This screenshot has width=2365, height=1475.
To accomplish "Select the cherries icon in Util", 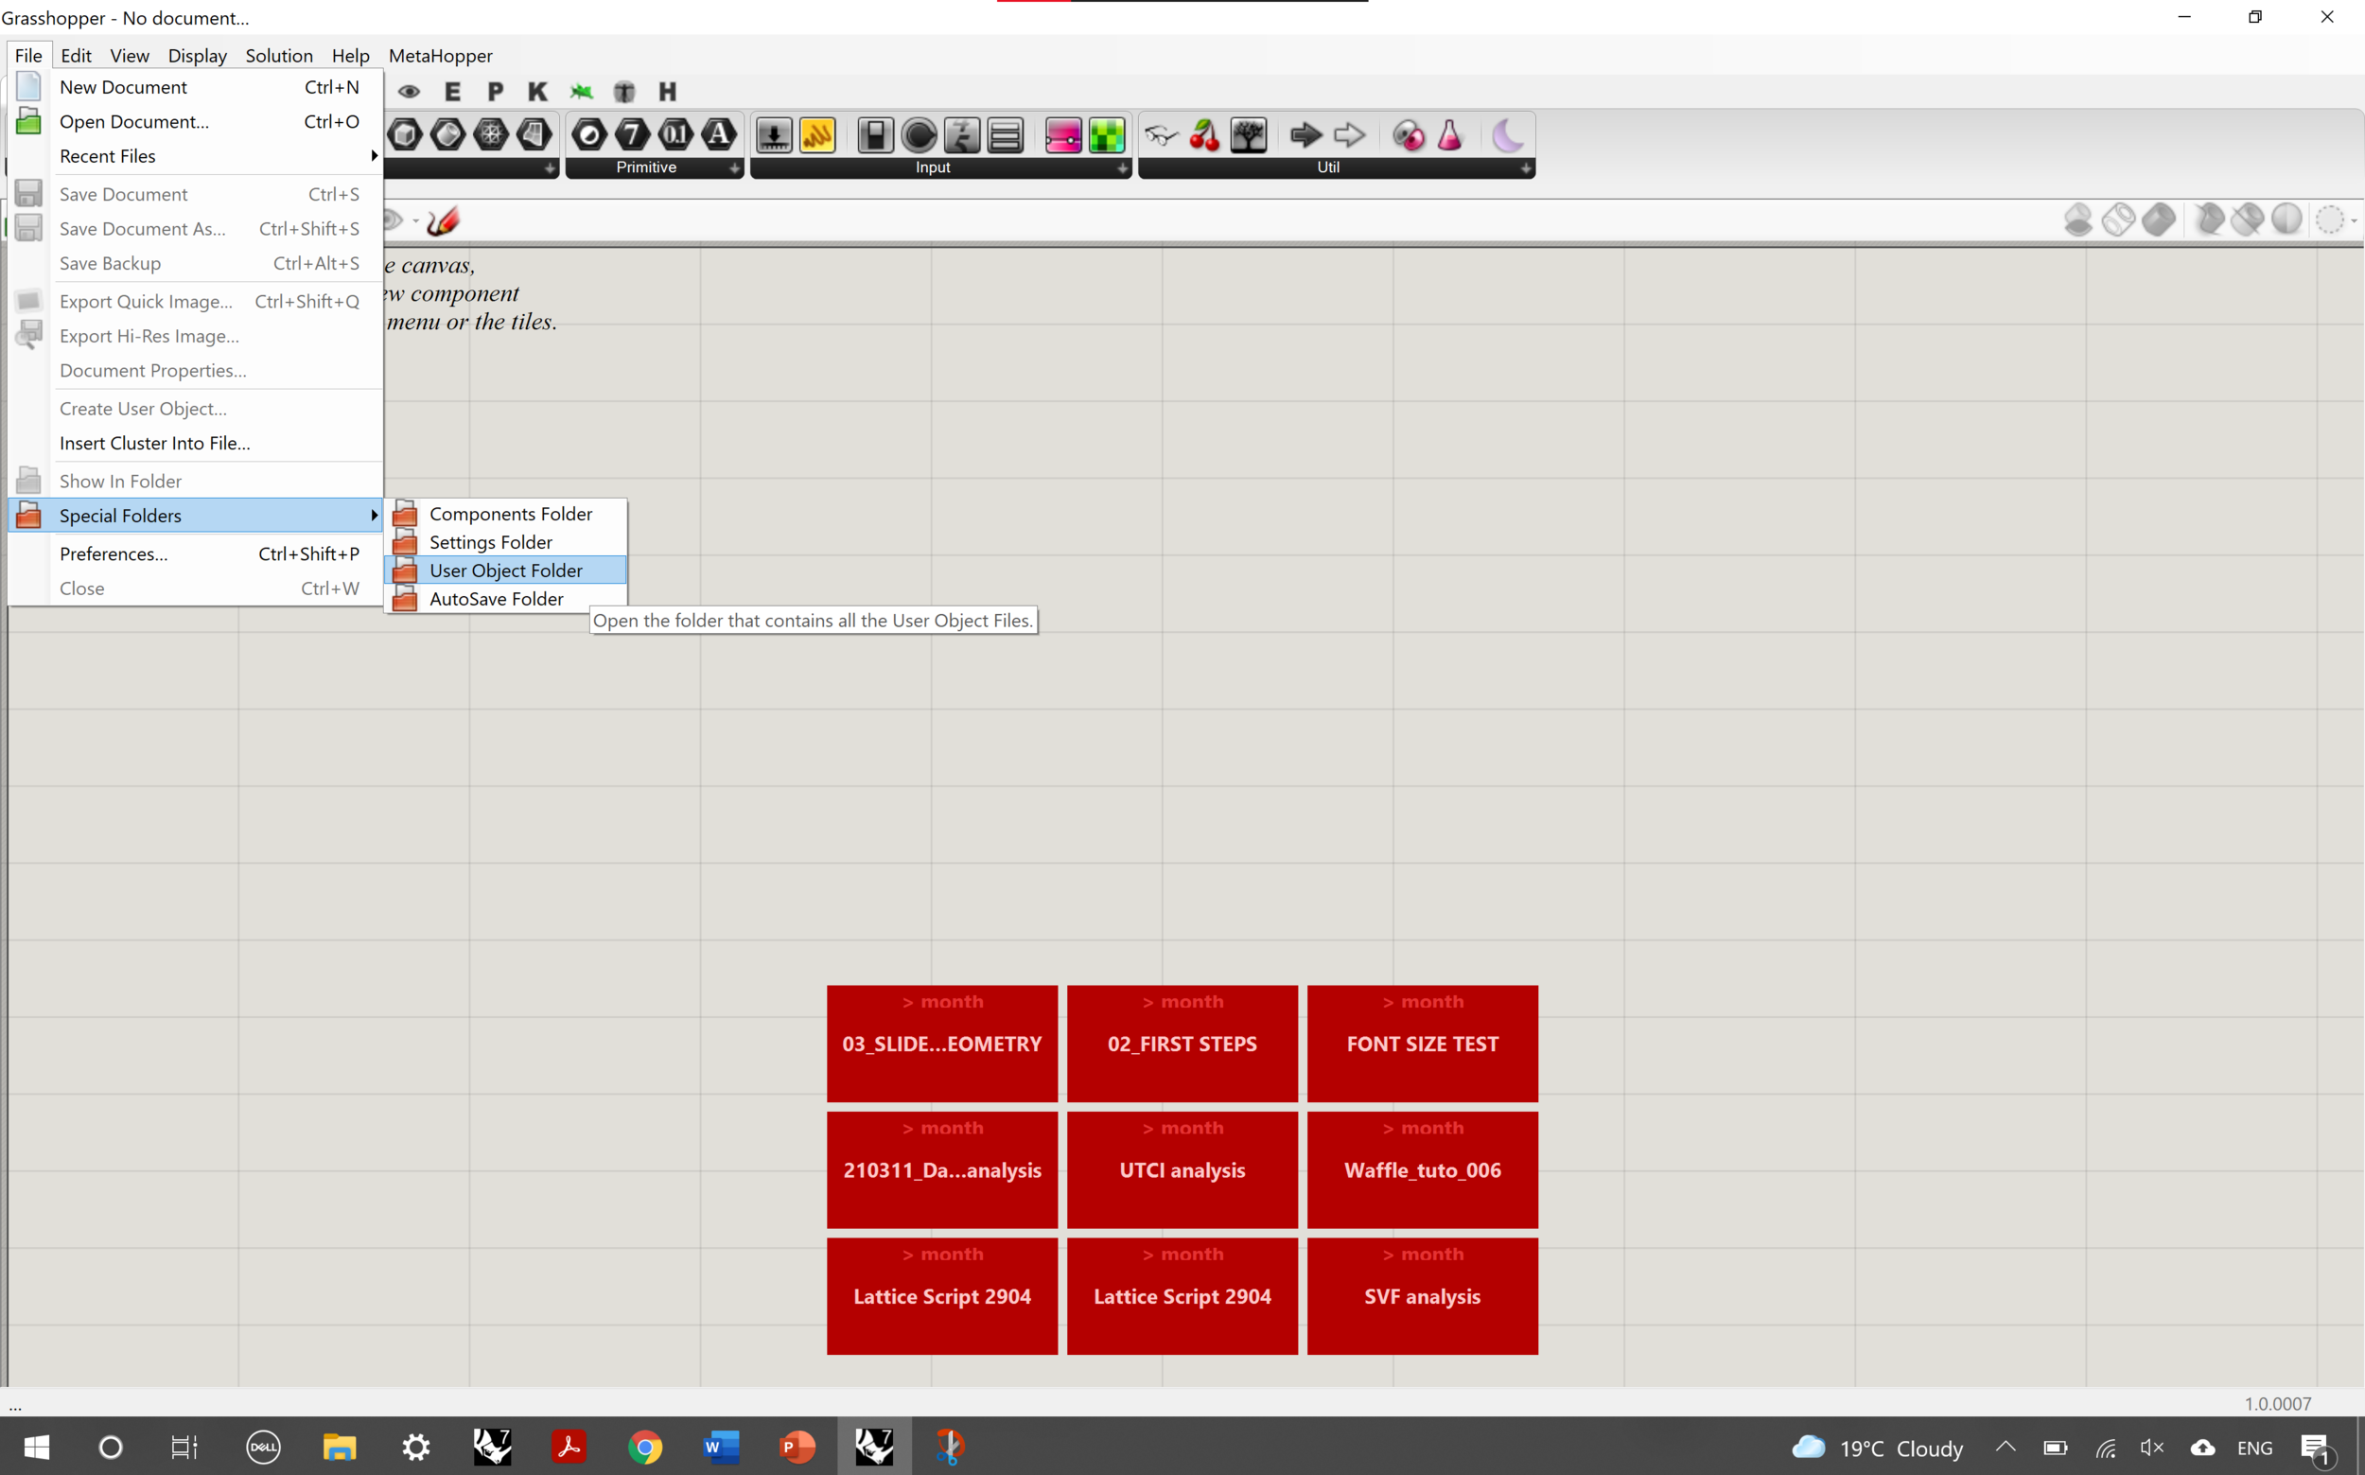I will point(1204,134).
